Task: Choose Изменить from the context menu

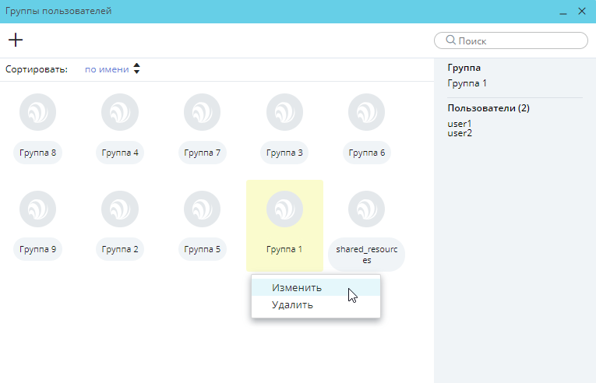Action: [x=297, y=287]
